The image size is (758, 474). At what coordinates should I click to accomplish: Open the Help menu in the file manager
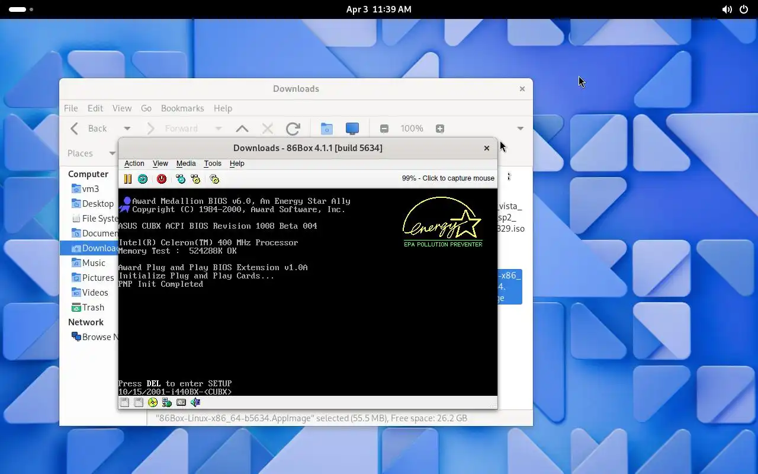(x=223, y=108)
